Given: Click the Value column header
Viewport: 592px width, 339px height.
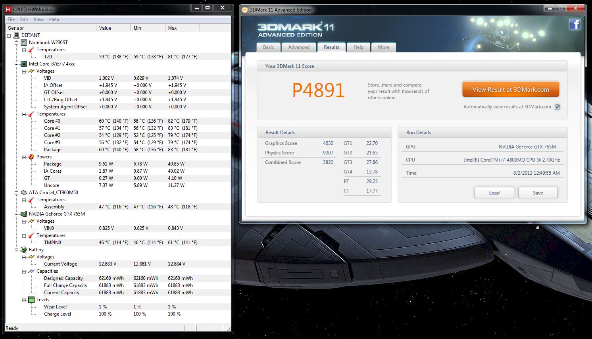Looking at the screenshot, I should click(113, 28).
